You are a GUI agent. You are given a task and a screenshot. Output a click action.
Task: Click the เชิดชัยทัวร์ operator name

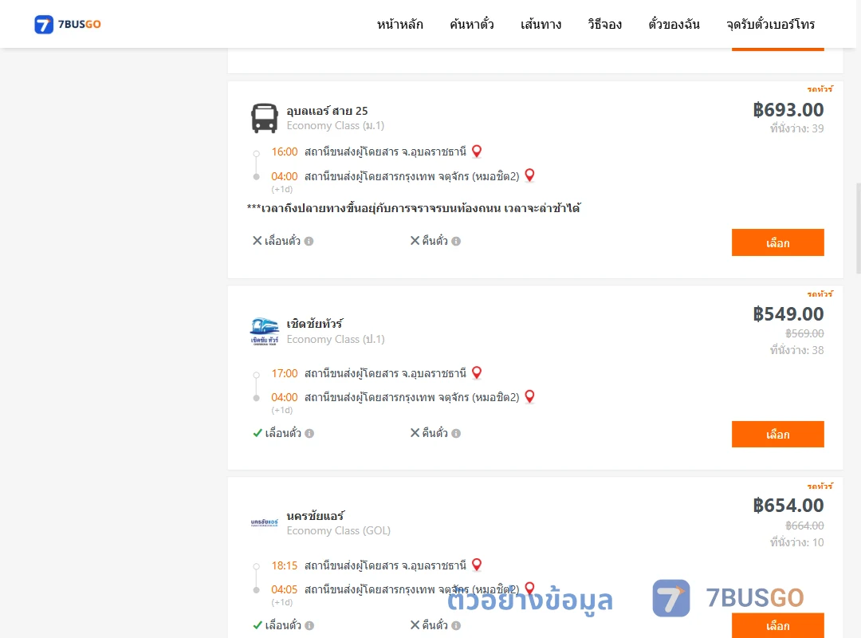tap(315, 324)
